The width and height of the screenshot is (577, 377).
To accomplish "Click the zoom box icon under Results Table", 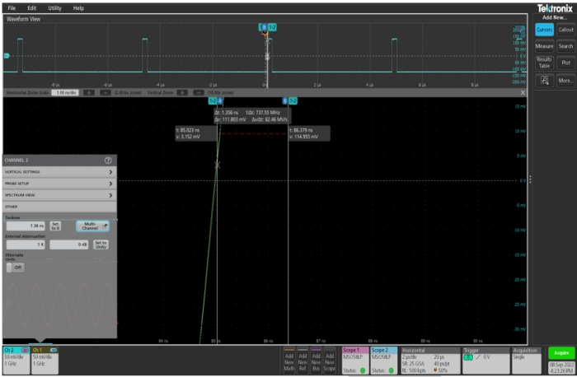I will coord(544,81).
